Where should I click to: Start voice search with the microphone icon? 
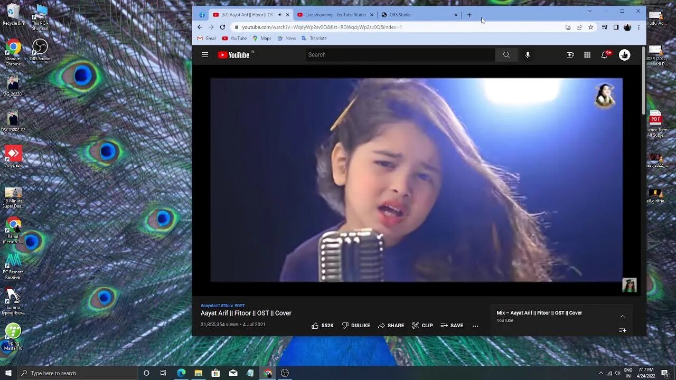[x=528, y=55]
